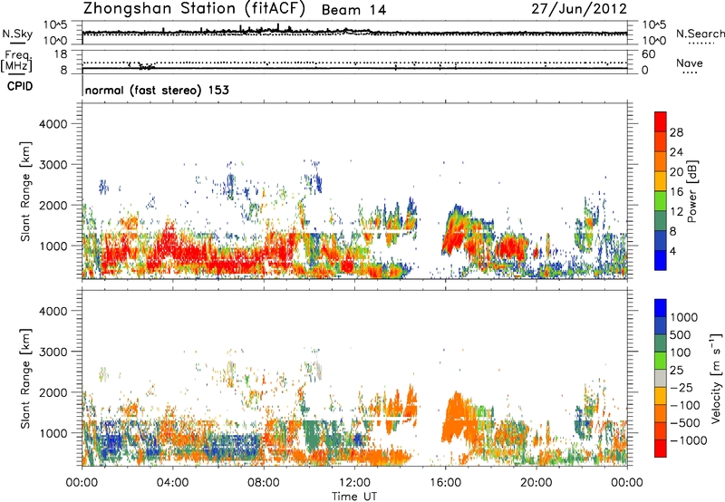This screenshot has height=502, width=725.
Task: Click the -100 label on Velocity colorbar
Action: pos(685,405)
